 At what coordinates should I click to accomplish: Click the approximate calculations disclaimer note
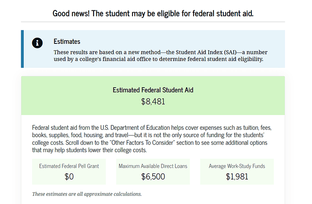tap(87, 194)
